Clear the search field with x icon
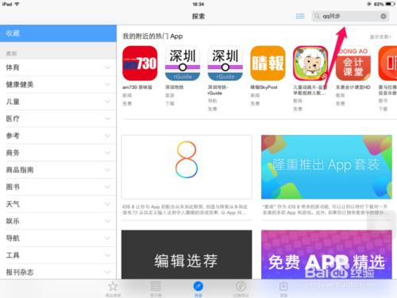This screenshot has height=298, width=397. 383,17
